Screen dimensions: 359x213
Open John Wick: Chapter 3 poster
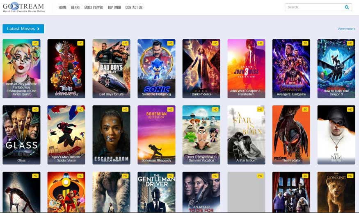tap(246, 69)
